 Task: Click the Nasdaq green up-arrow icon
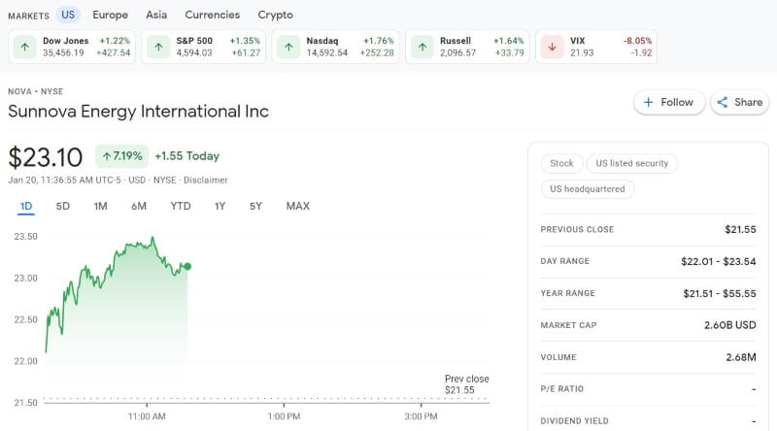pyautogui.click(x=288, y=48)
